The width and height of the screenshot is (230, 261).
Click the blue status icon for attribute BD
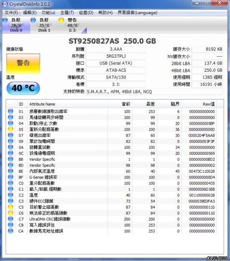[x=10, y=165]
